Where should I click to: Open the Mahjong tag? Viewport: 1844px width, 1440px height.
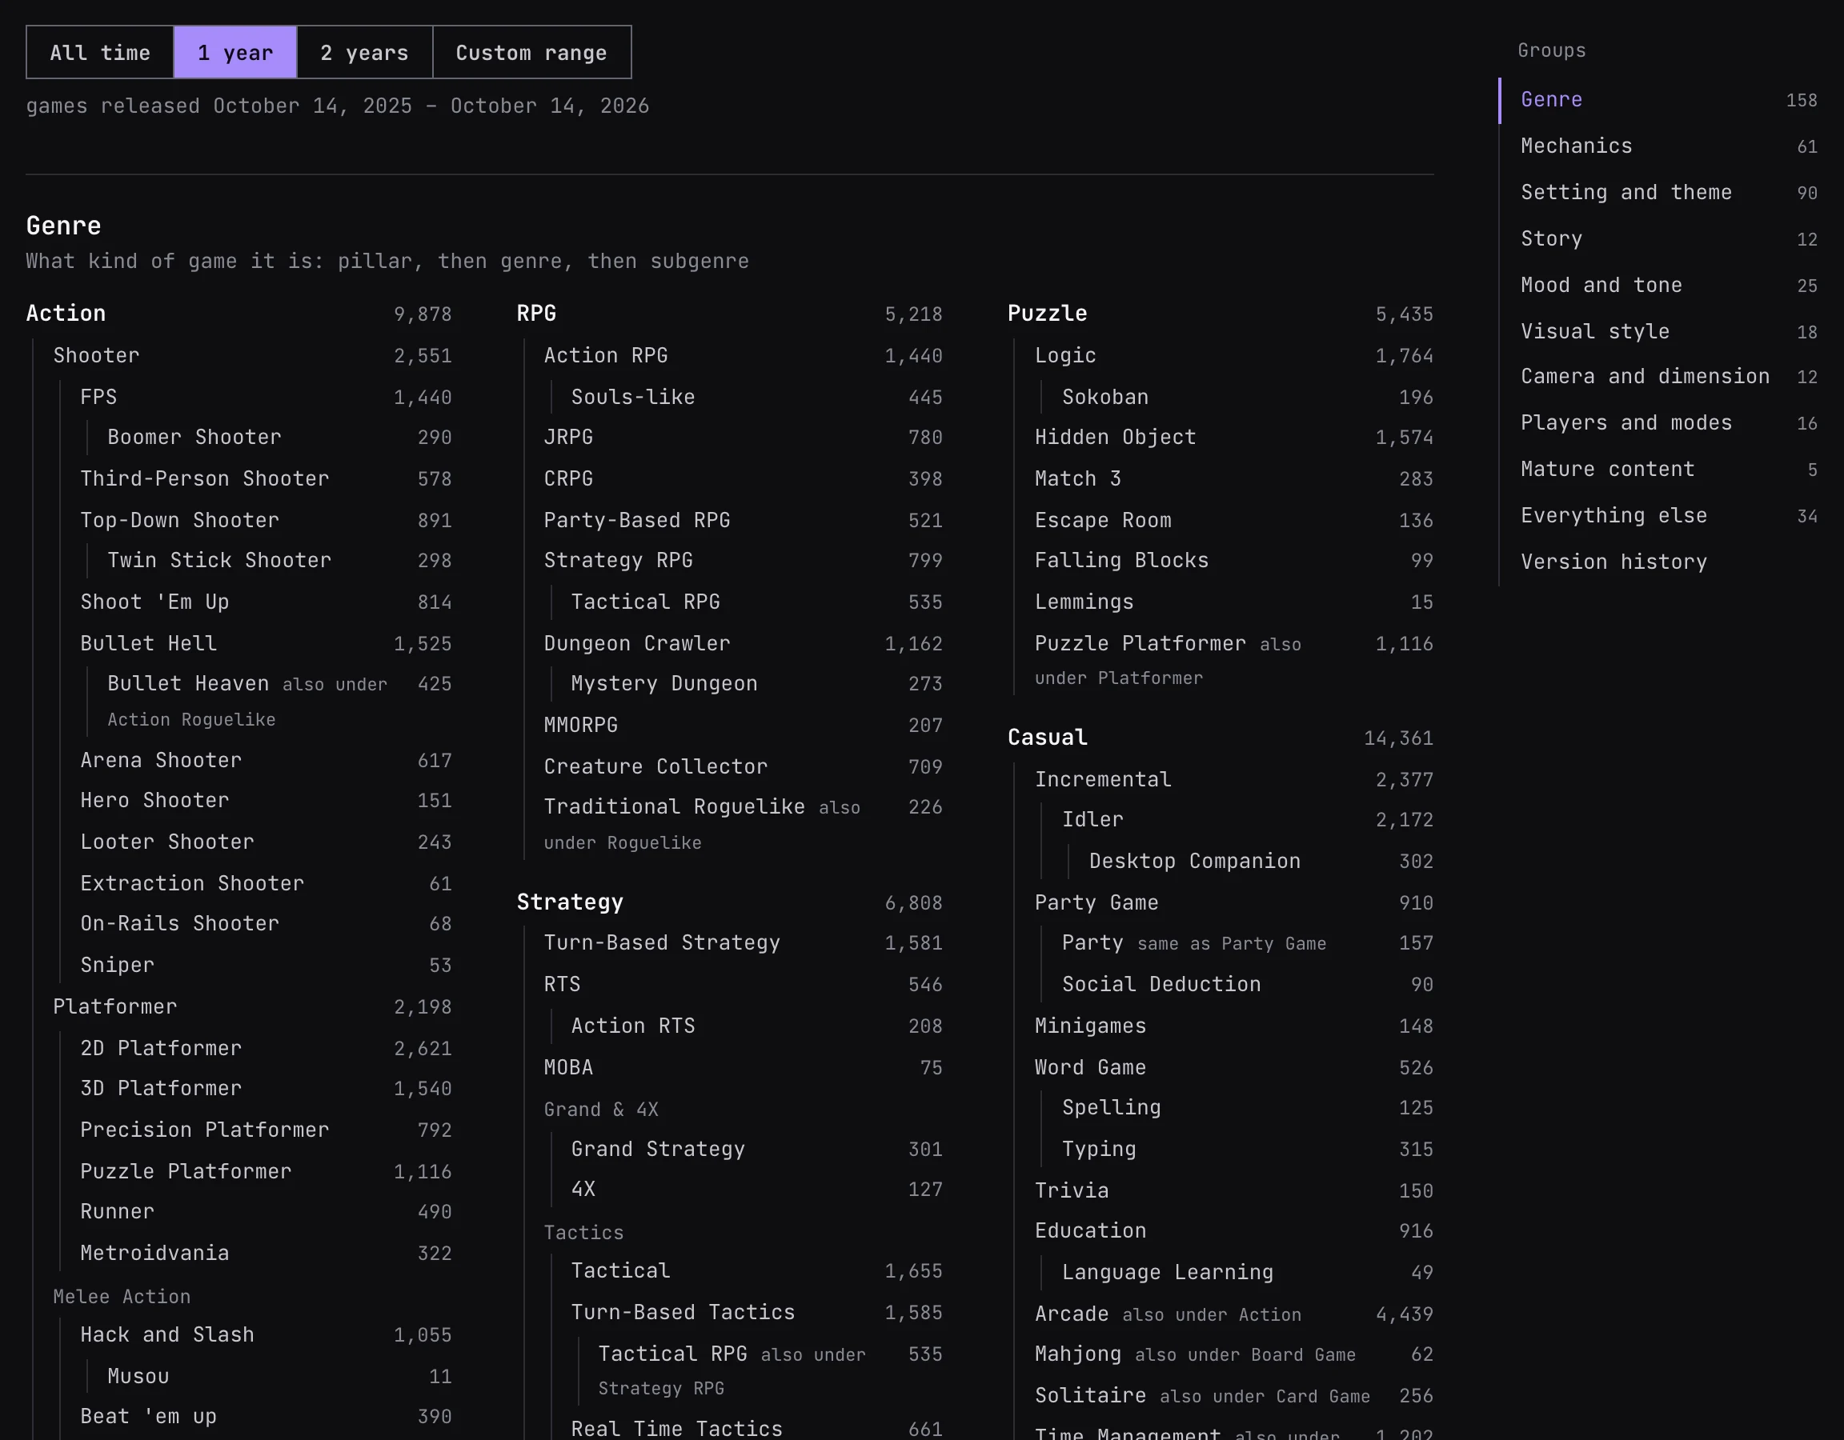coord(1078,1354)
